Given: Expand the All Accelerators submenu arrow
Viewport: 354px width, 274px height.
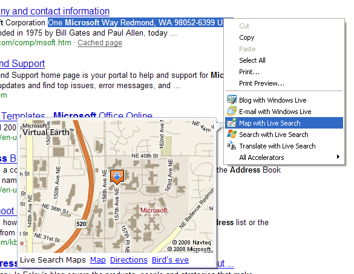Looking at the screenshot, I should (x=338, y=157).
